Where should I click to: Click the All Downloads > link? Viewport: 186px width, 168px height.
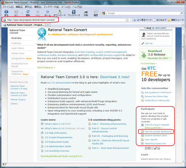tap(149, 63)
